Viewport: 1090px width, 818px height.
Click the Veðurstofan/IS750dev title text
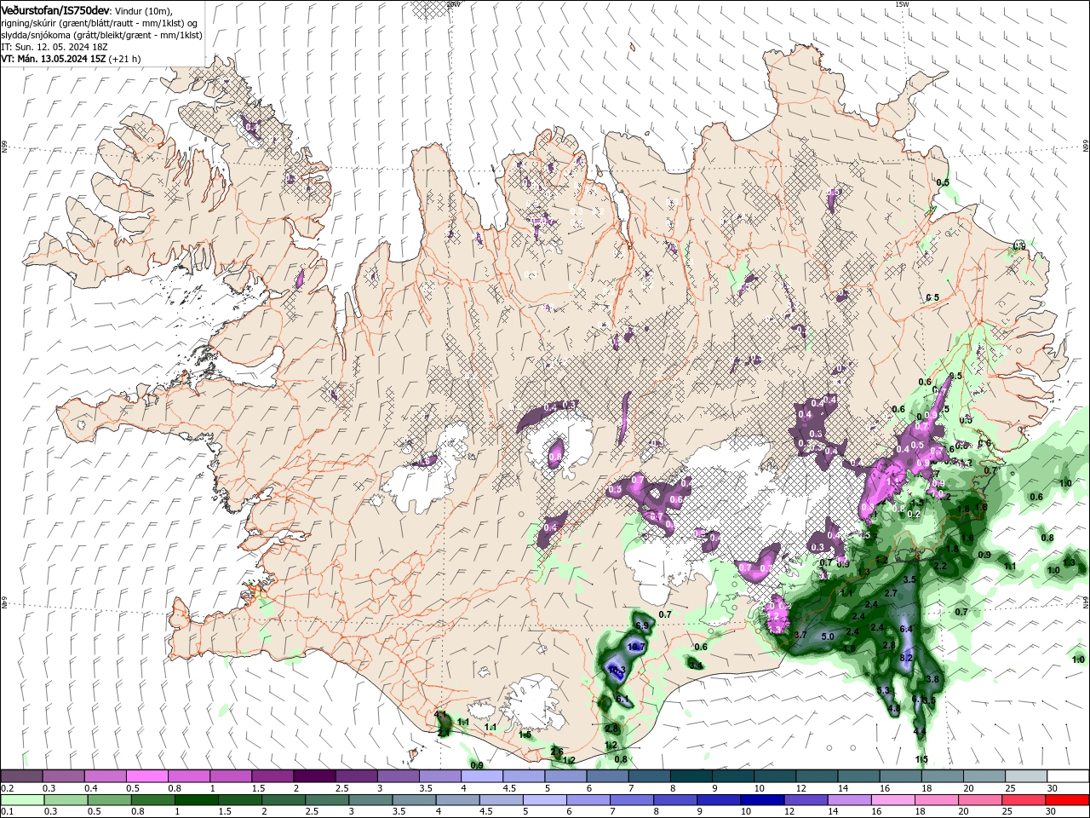pos(56,9)
